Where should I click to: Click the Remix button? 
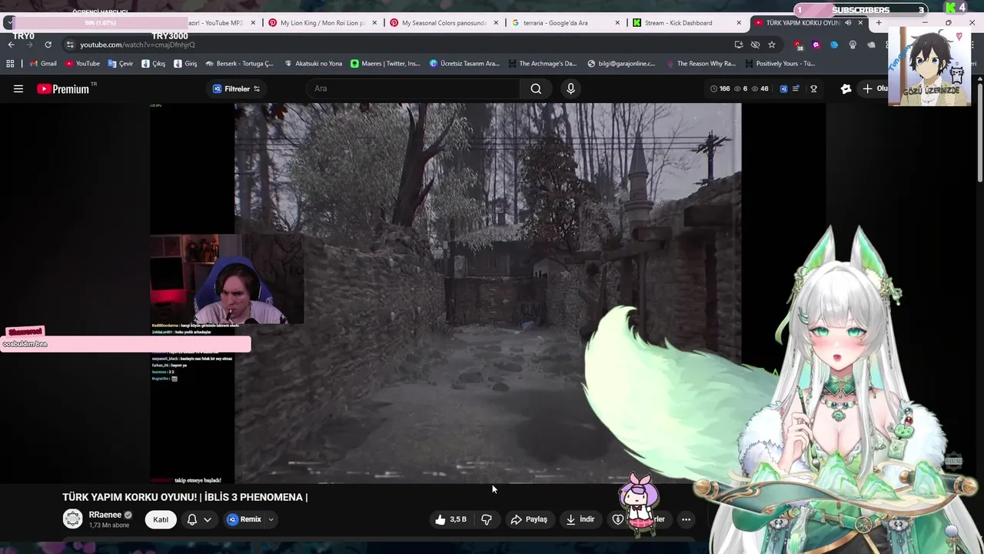pyautogui.click(x=244, y=519)
